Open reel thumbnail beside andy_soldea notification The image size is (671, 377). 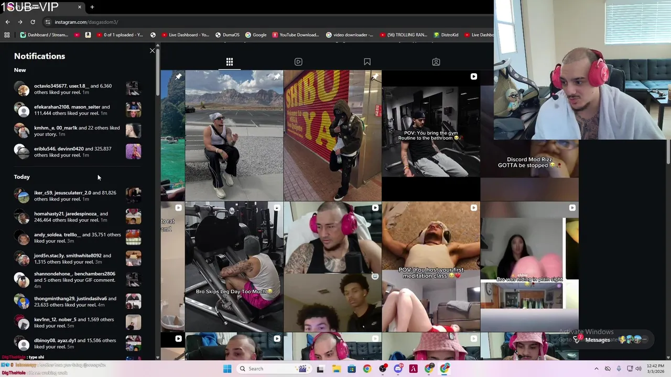click(133, 238)
